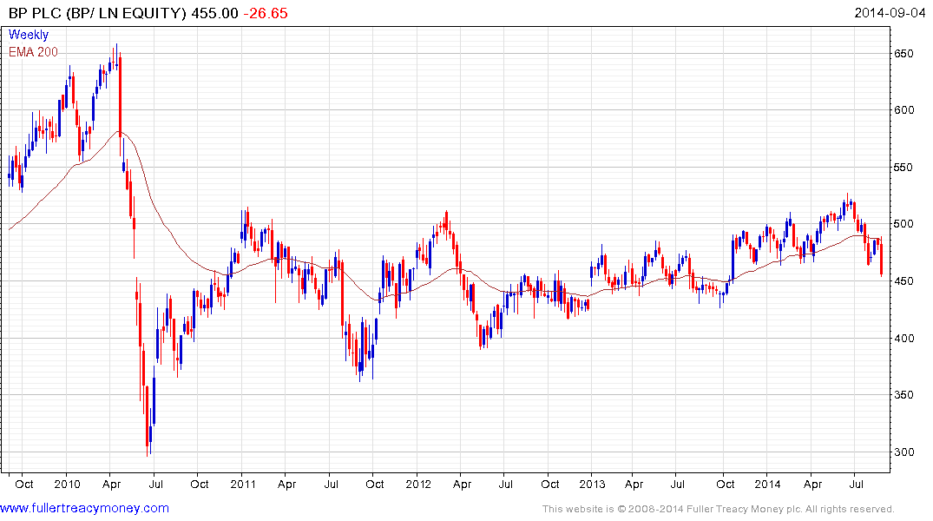Click the 650 price axis label
This screenshot has height=521, width=933.
pos(903,54)
